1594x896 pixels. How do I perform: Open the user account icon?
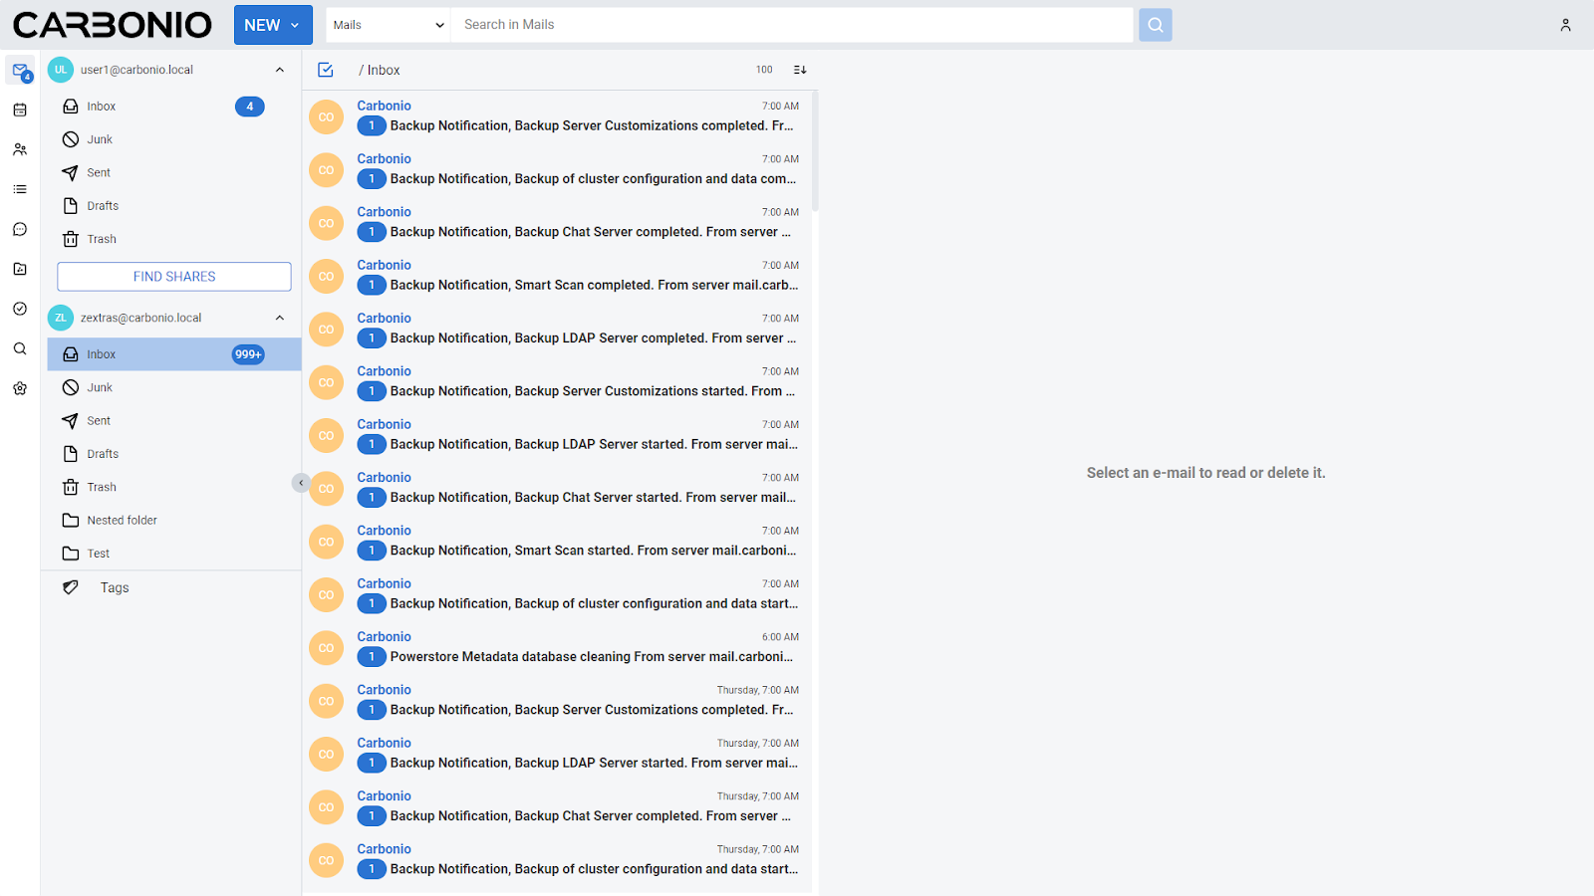click(1565, 25)
